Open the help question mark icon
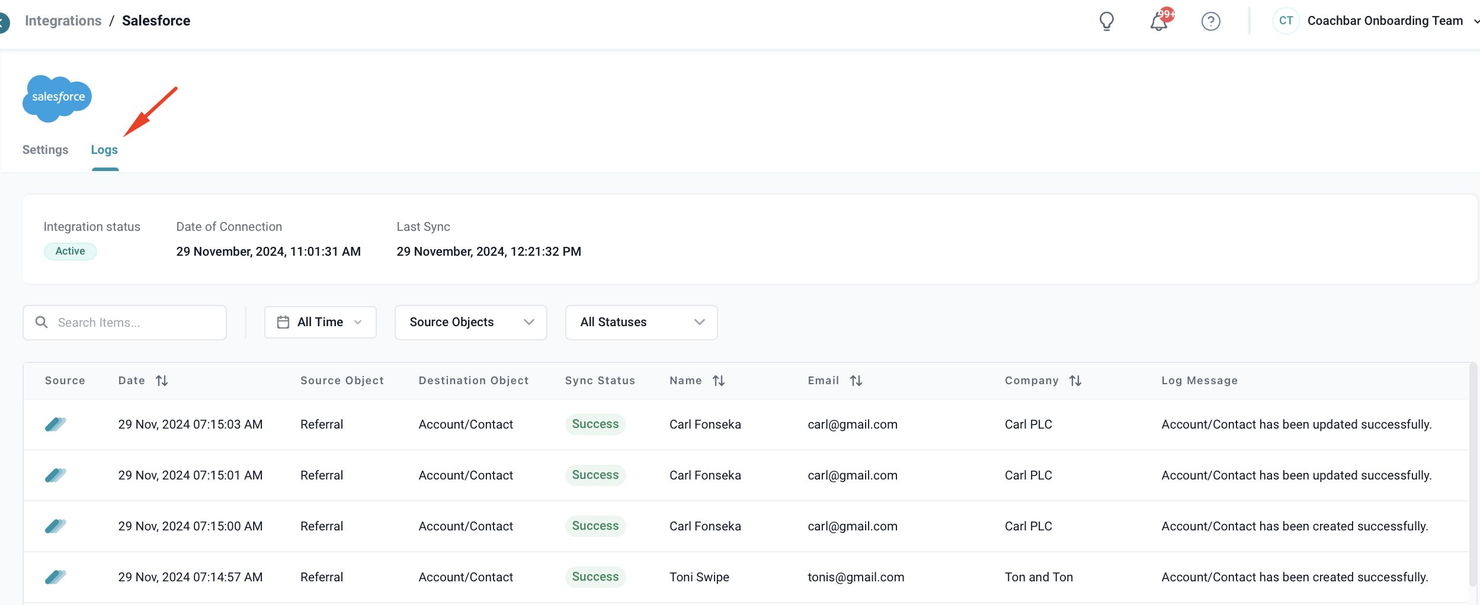Viewport: 1480px width, 605px height. 1210,21
